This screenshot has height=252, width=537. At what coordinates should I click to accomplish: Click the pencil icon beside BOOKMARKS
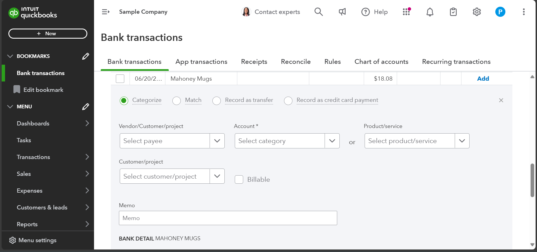tap(86, 56)
